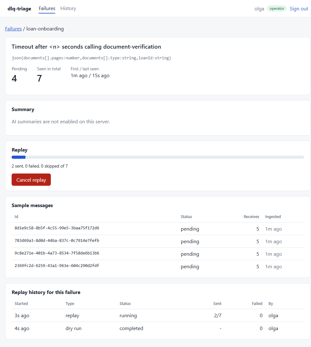Click the 'completed' status cell

tap(131, 328)
